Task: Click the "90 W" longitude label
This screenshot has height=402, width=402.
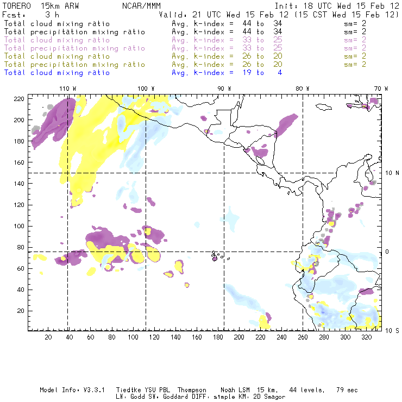Action: [x=224, y=89]
